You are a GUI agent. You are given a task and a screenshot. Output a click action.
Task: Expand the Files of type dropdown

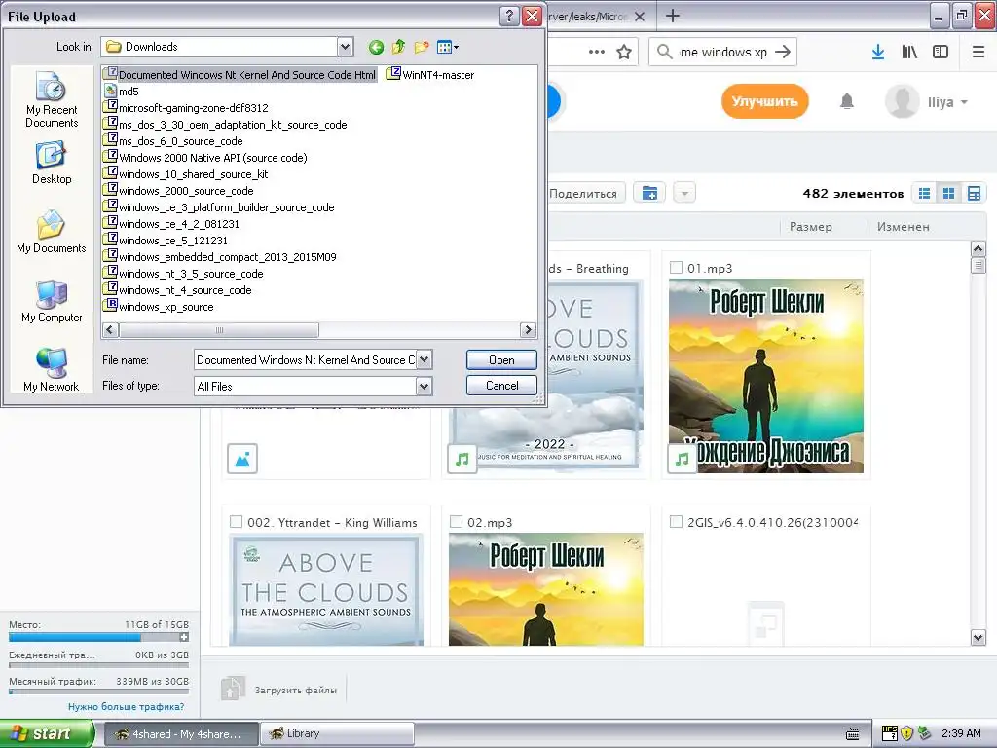click(425, 386)
